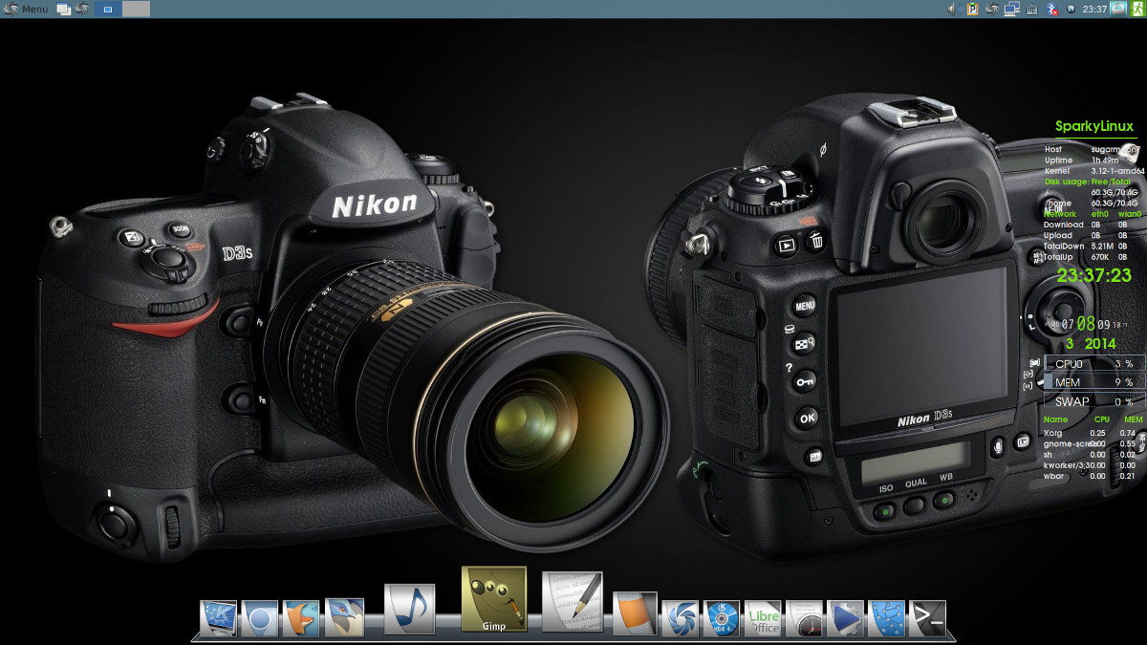Image resolution: width=1147 pixels, height=645 pixels.
Task: Launch the KDE monitor dock icon
Action: [x=218, y=617]
